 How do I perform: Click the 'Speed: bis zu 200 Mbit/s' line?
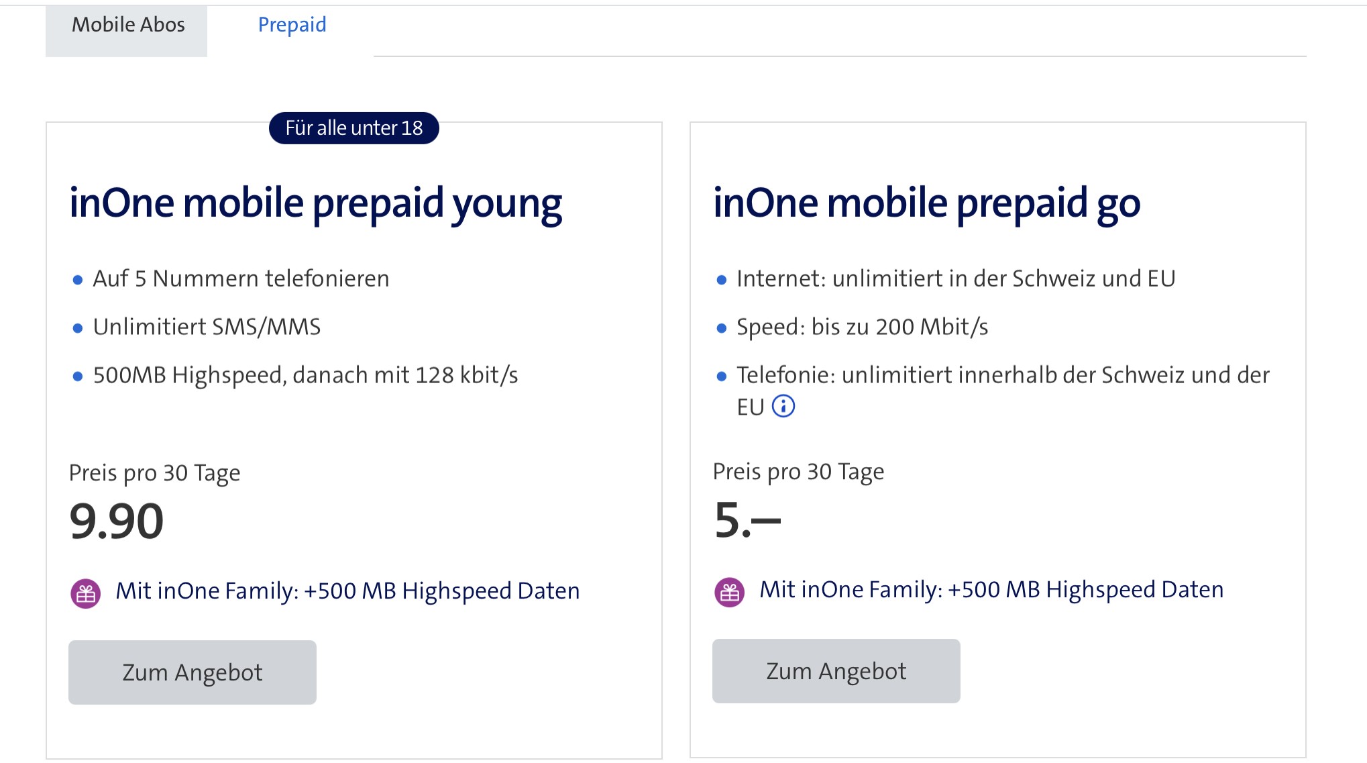tap(862, 327)
